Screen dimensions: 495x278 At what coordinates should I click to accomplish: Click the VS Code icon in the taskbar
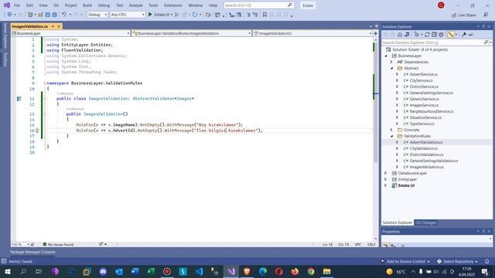[x=199, y=271]
